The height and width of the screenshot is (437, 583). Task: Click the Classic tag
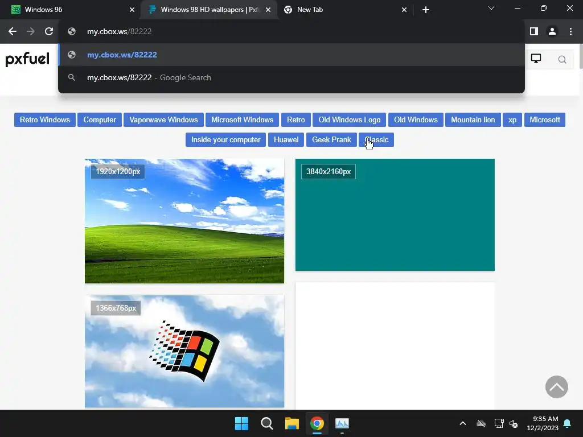[376, 140]
